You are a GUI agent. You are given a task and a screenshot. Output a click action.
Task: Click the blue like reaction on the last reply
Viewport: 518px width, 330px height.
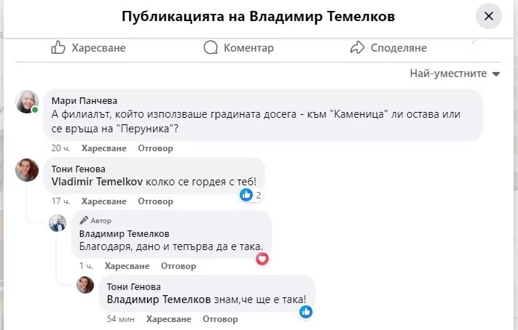tap(306, 312)
